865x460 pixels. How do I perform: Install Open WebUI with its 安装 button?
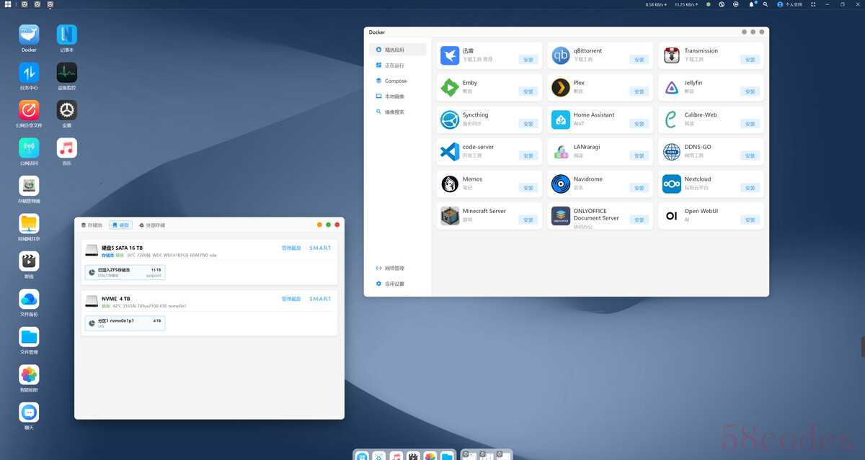[x=750, y=220]
